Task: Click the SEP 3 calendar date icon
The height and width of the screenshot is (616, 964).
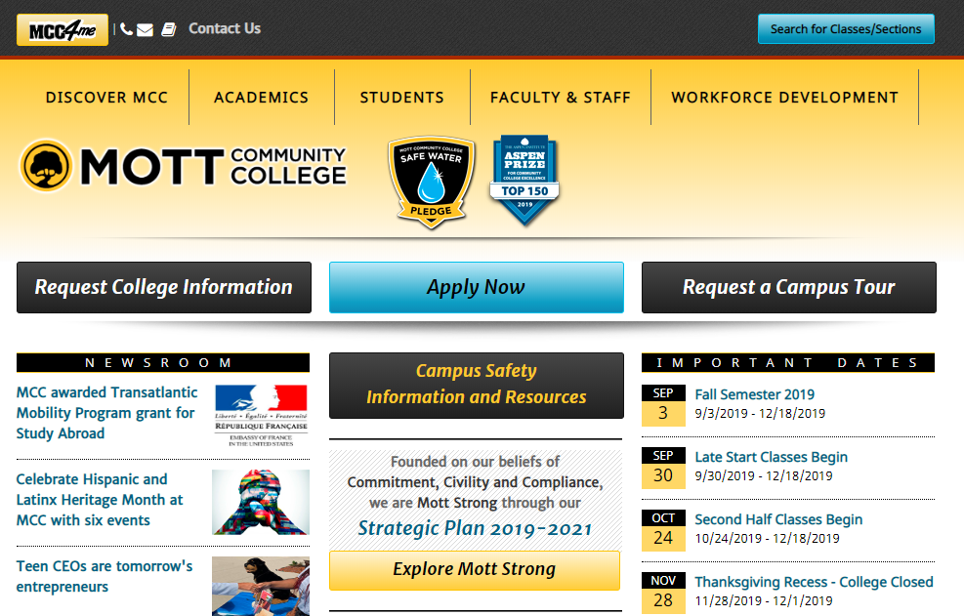Action: click(x=663, y=405)
